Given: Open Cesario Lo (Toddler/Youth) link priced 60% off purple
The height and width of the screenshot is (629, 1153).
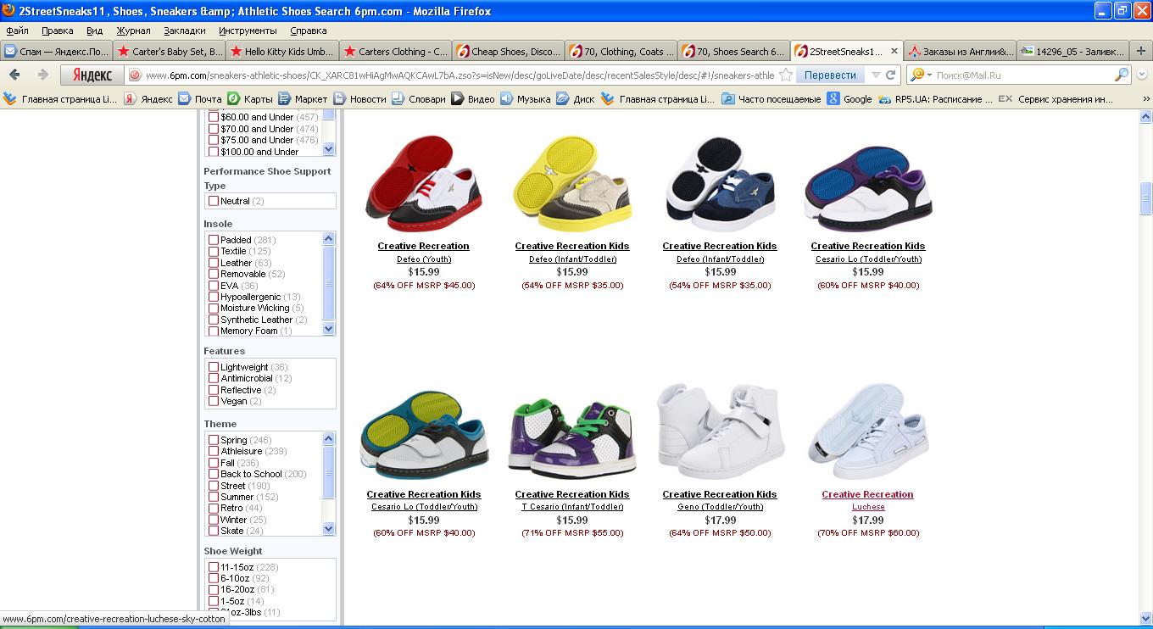Looking at the screenshot, I should (x=867, y=259).
